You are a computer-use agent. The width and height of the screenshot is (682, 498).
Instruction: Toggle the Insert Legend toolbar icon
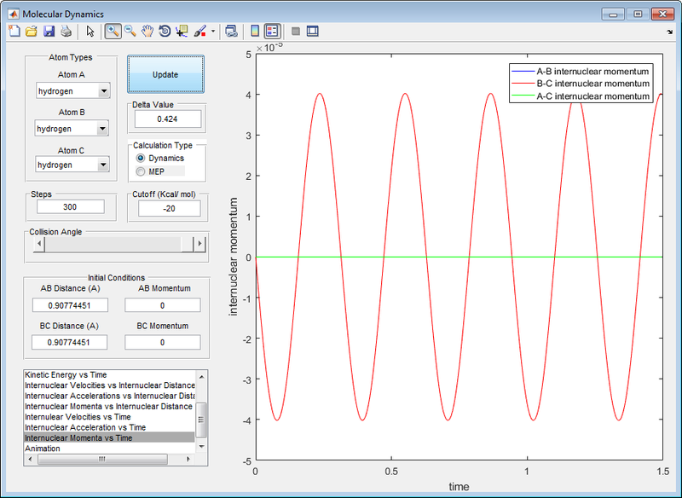272,32
